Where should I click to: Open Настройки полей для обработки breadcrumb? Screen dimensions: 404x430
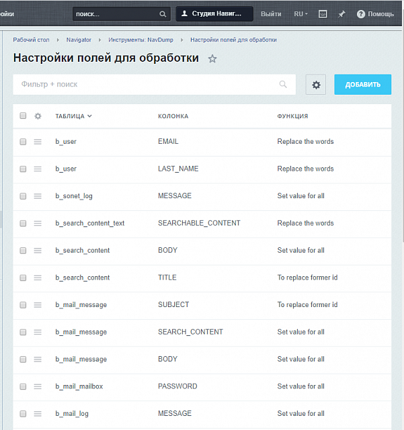233,40
